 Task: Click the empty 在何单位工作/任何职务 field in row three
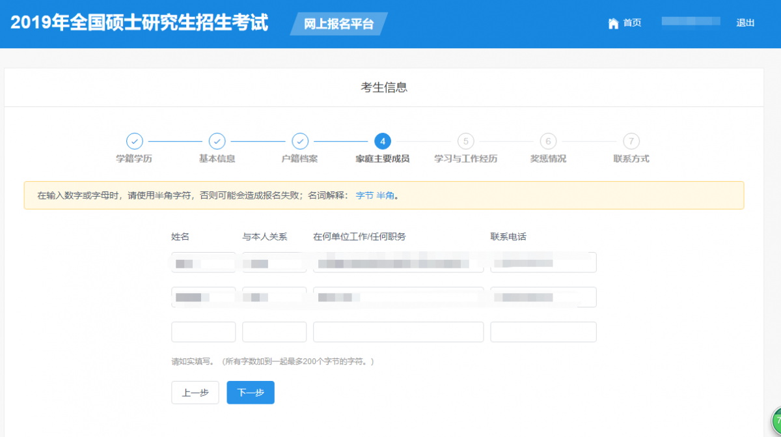click(398, 331)
